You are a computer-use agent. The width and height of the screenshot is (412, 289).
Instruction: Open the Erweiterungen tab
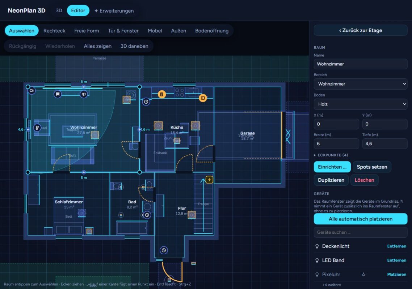[114, 11]
